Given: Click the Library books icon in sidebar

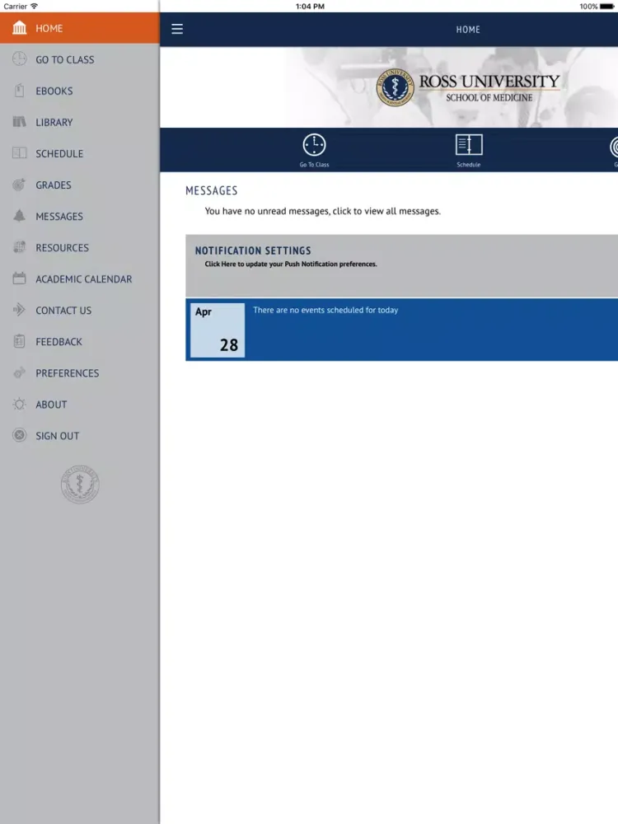Looking at the screenshot, I should [20, 122].
